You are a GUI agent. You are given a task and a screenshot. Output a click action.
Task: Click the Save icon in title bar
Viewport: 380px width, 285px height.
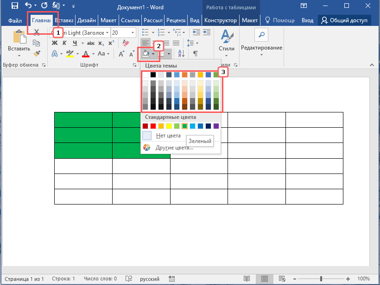click(14, 6)
